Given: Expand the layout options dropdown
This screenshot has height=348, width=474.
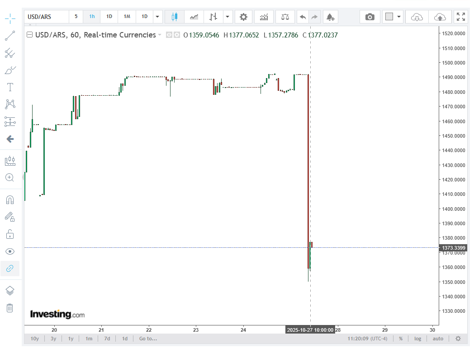Looking at the screenshot, I should (399, 17).
